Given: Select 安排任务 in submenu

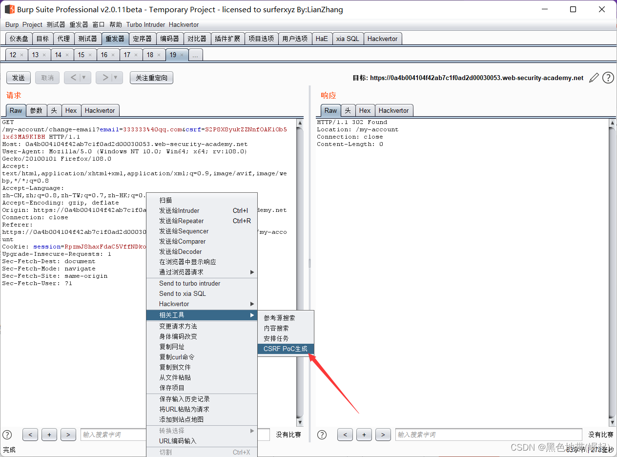Looking at the screenshot, I should click(x=286, y=338).
